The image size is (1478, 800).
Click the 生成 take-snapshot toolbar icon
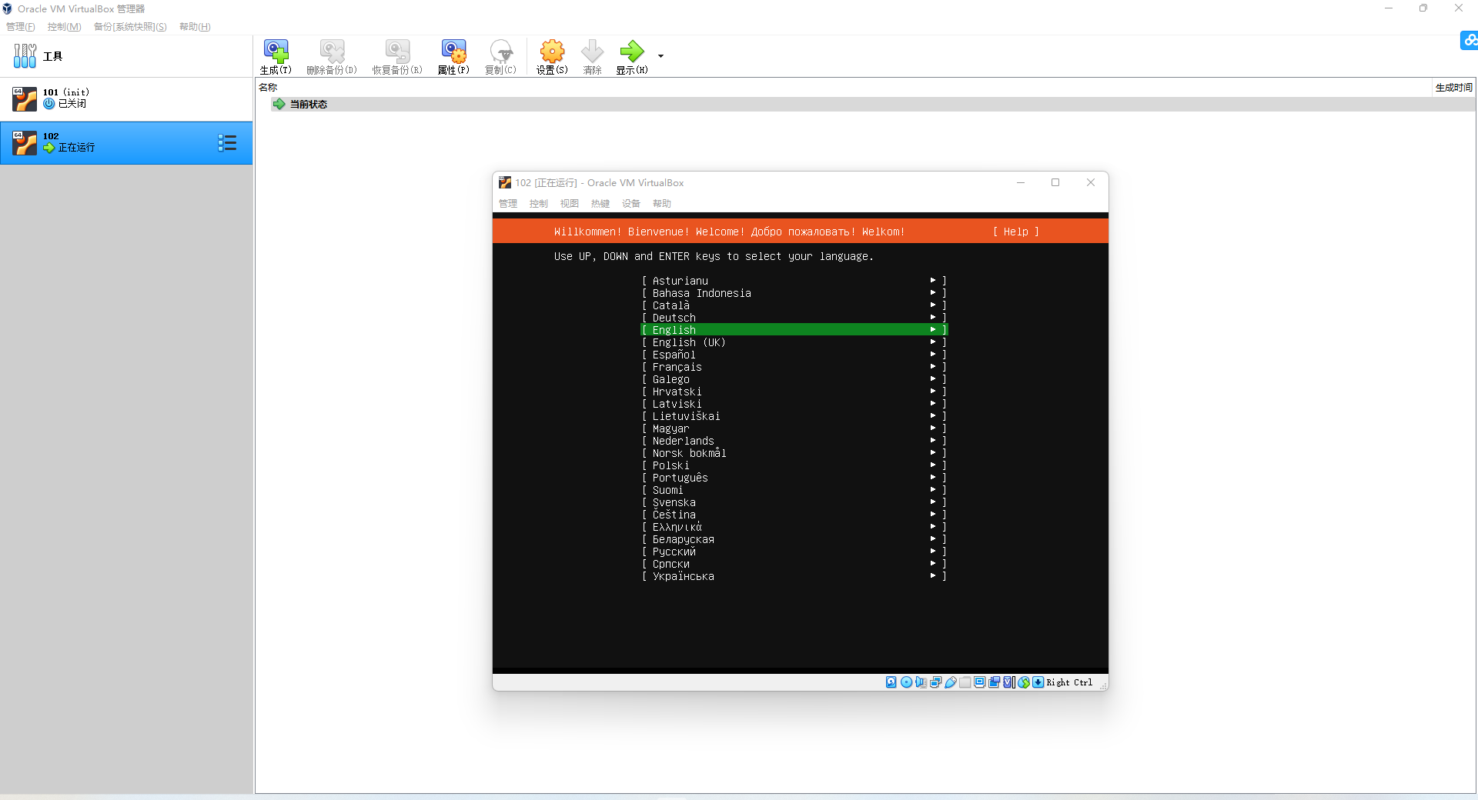[x=276, y=58]
